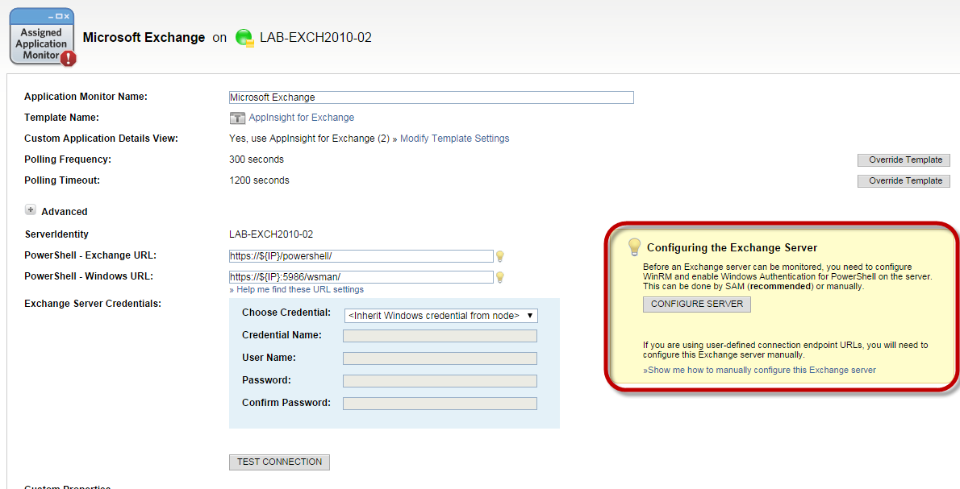Open Modify Template Settings link
This screenshot has height=489, width=960.
click(454, 139)
